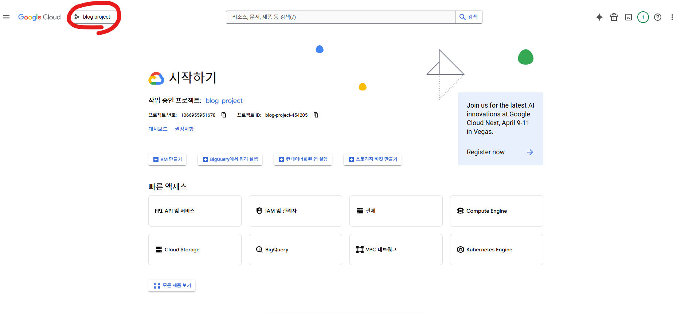Click the 빠른 액세스 heading

coord(168,187)
